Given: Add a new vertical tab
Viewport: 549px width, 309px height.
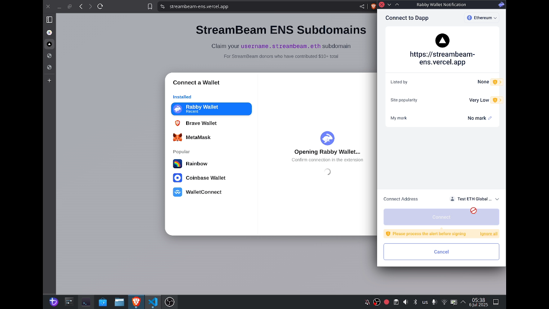Looking at the screenshot, I should click(x=49, y=80).
